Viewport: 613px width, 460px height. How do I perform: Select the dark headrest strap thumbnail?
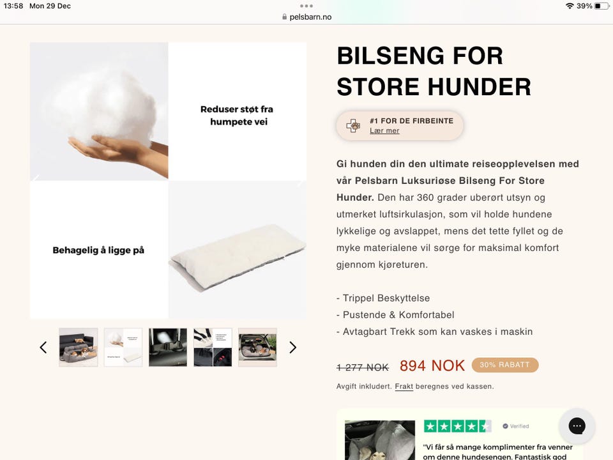click(x=168, y=348)
